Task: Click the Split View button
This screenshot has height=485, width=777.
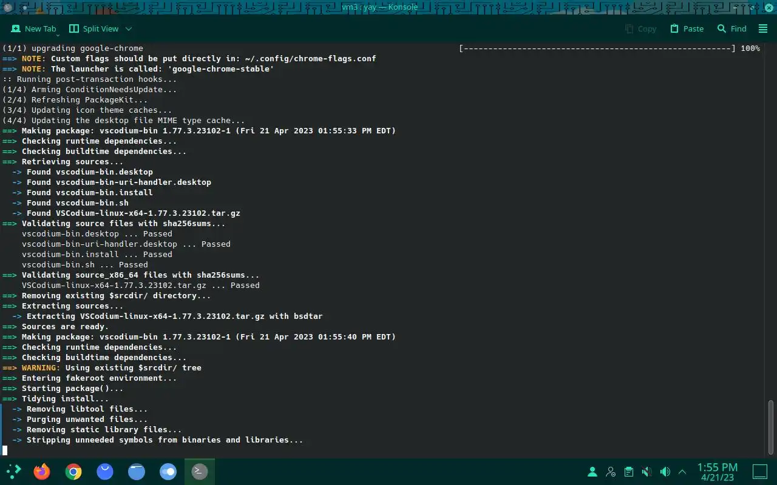Action: tap(93, 28)
